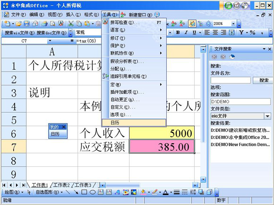Viewport: 274px width, 205px height.
Task: Switch to 工作表3 sheet tab
Action: (83, 185)
